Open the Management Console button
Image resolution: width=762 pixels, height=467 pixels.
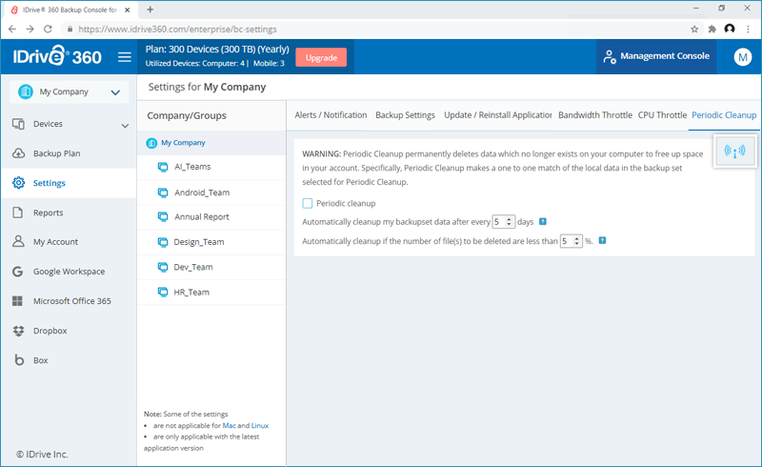(x=656, y=57)
